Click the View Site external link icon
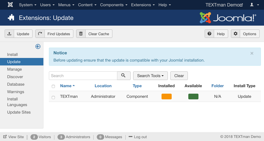The height and width of the screenshot is (141, 264). point(5,137)
